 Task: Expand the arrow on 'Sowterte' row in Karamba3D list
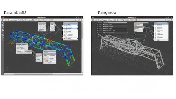click(x=77, y=26)
